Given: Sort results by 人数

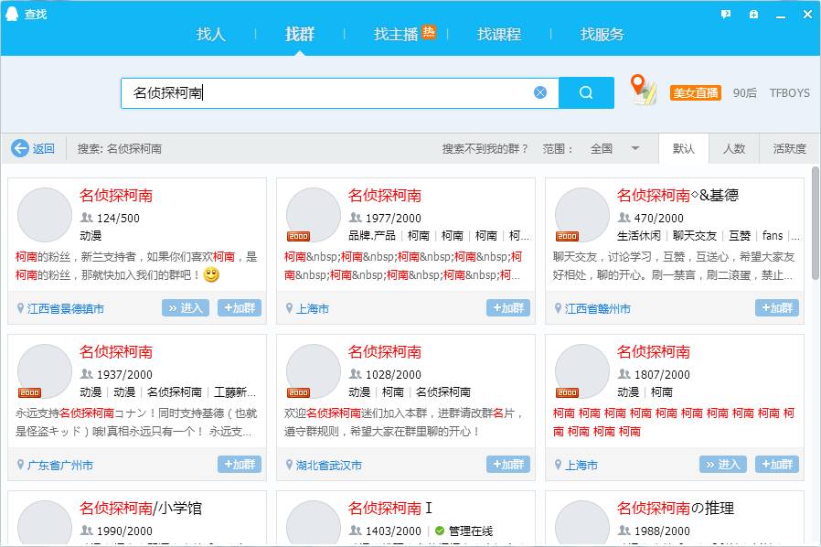Looking at the screenshot, I should coord(733,149).
